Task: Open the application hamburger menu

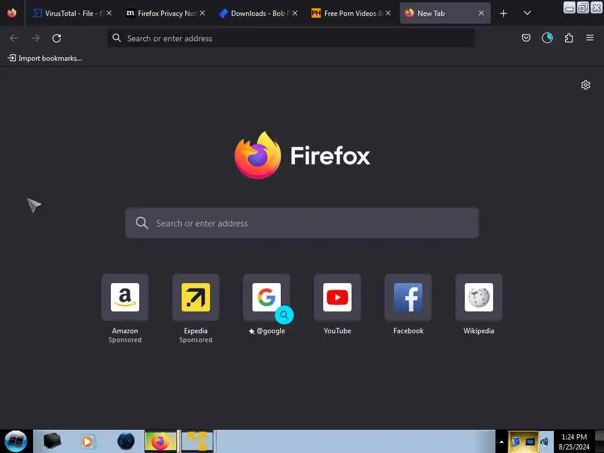Action: point(590,38)
